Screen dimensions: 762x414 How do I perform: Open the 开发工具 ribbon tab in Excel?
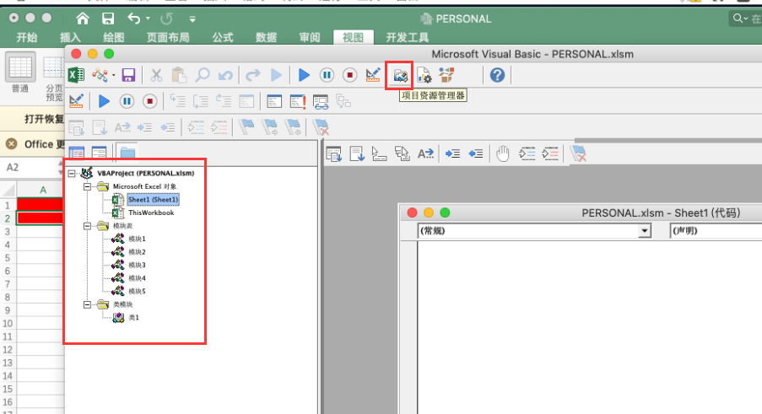point(408,37)
